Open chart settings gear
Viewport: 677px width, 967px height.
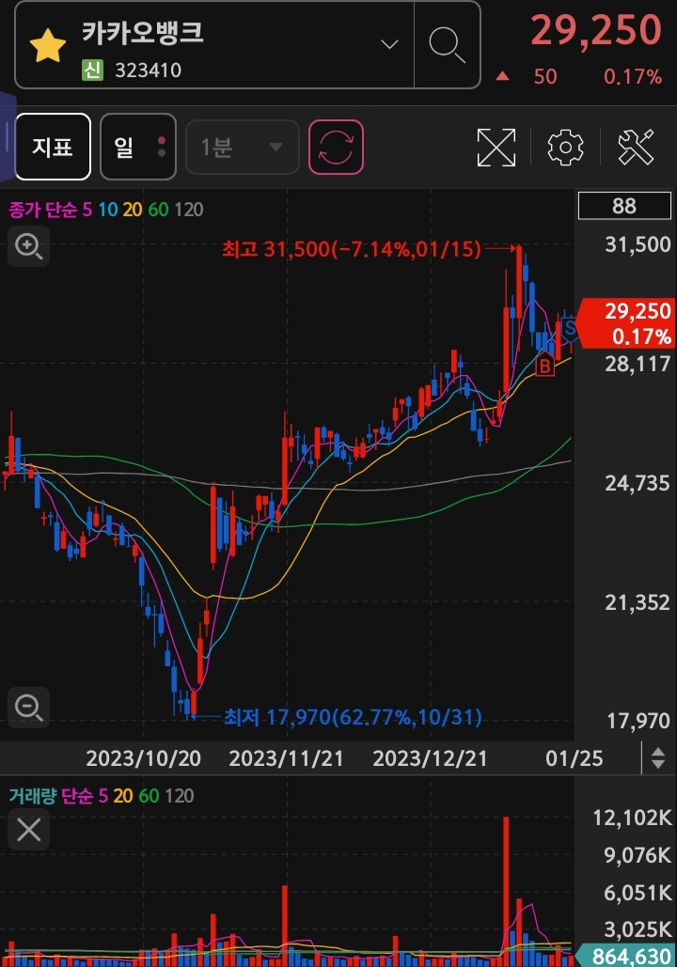565,147
